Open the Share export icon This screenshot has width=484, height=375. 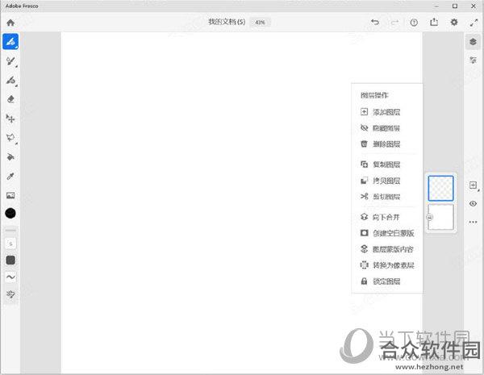[434, 22]
